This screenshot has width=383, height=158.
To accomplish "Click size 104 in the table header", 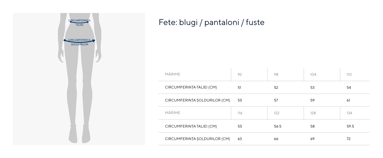I will [x=313, y=74].
